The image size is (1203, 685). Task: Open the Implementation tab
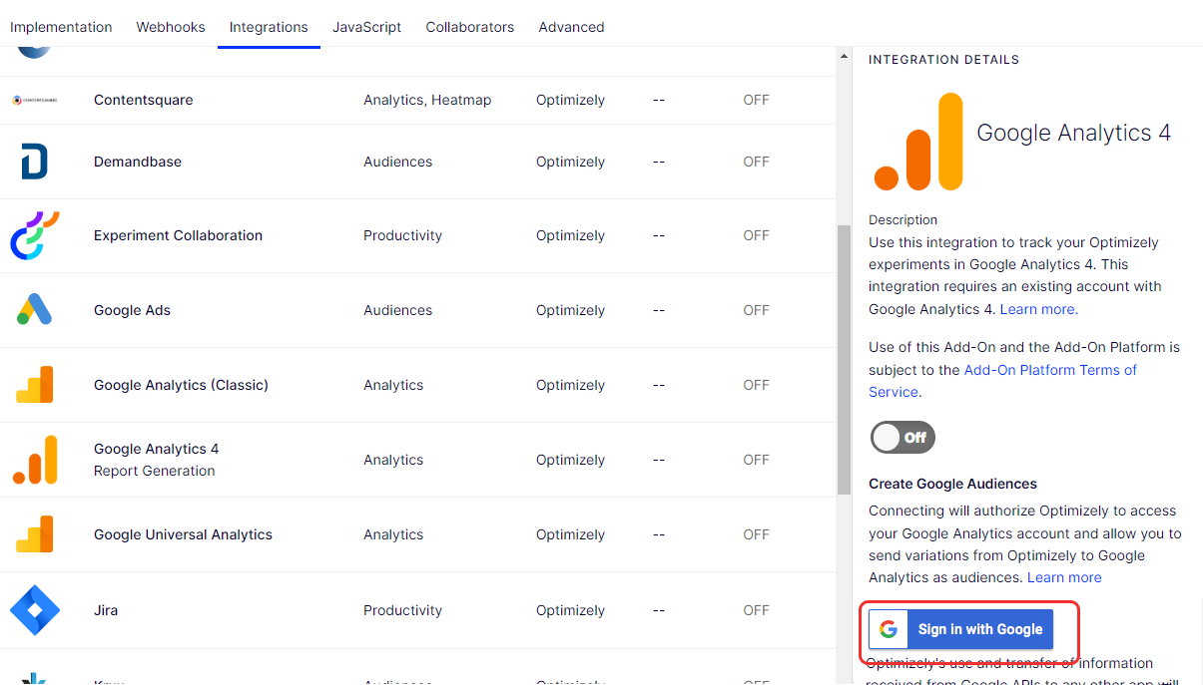click(x=61, y=27)
